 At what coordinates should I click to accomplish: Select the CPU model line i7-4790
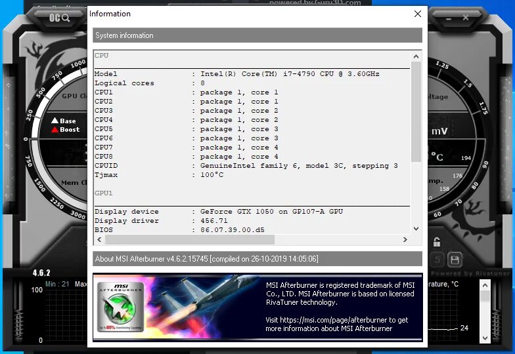236,74
